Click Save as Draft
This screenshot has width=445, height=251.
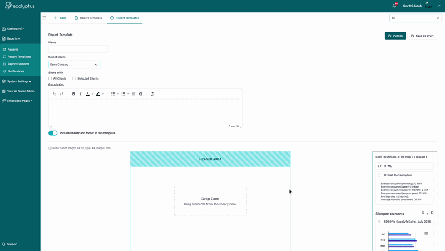coord(422,36)
